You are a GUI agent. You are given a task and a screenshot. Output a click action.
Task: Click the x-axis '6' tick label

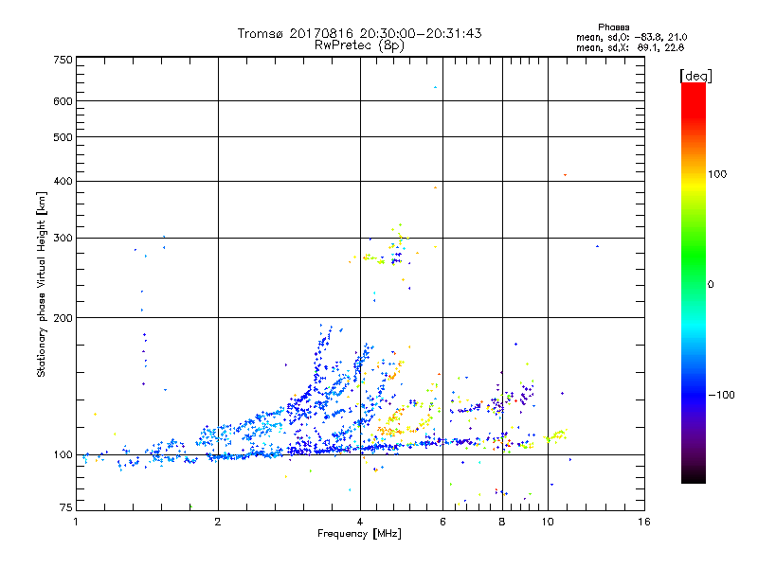click(x=442, y=522)
